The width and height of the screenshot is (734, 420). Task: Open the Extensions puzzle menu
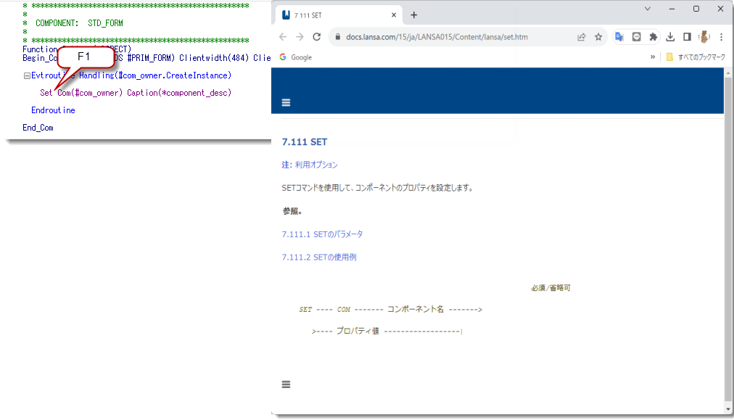(x=653, y=37)
